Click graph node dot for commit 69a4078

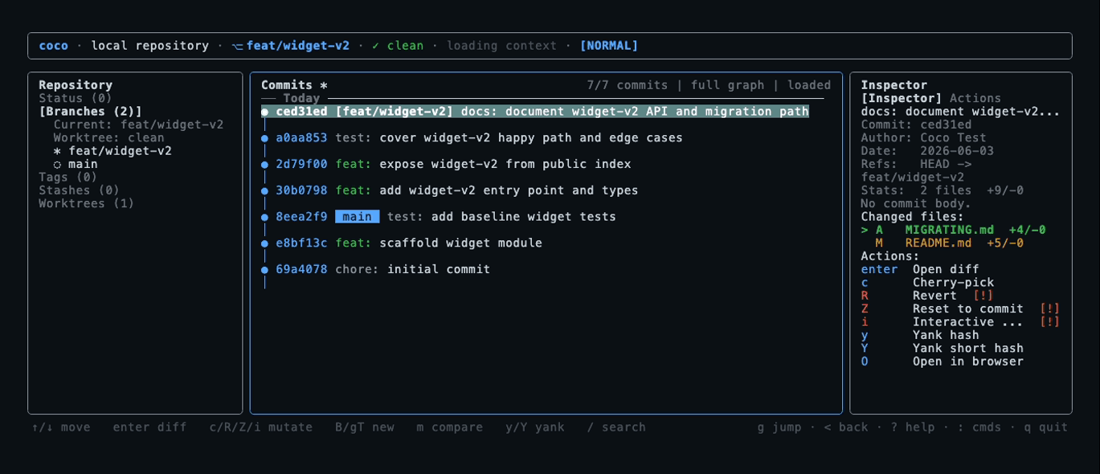(x=264, y=270)
